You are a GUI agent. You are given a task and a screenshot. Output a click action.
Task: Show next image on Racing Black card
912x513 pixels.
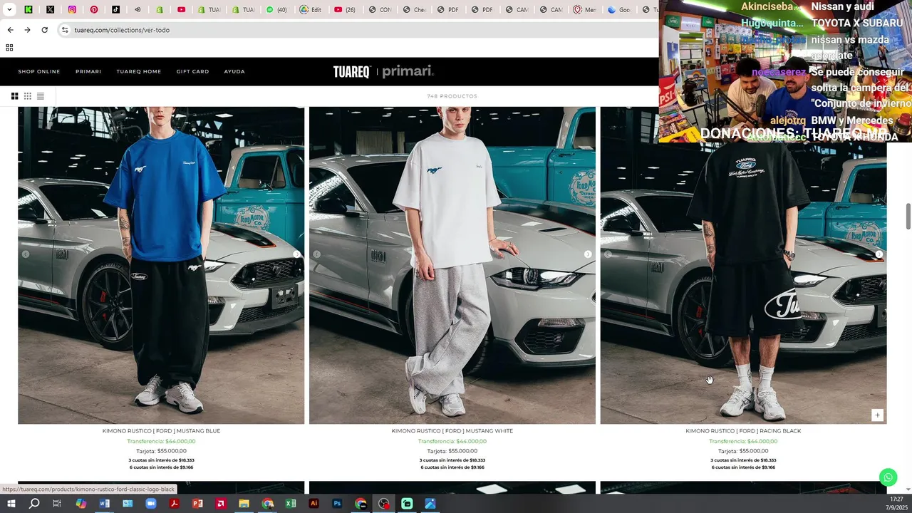(879, 254)
